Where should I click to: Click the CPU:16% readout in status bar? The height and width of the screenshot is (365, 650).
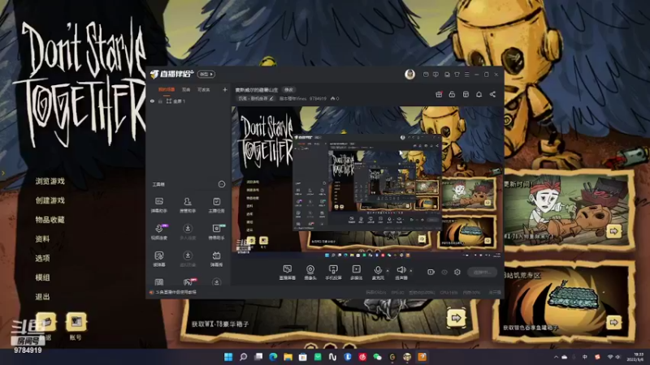point(448,292)
